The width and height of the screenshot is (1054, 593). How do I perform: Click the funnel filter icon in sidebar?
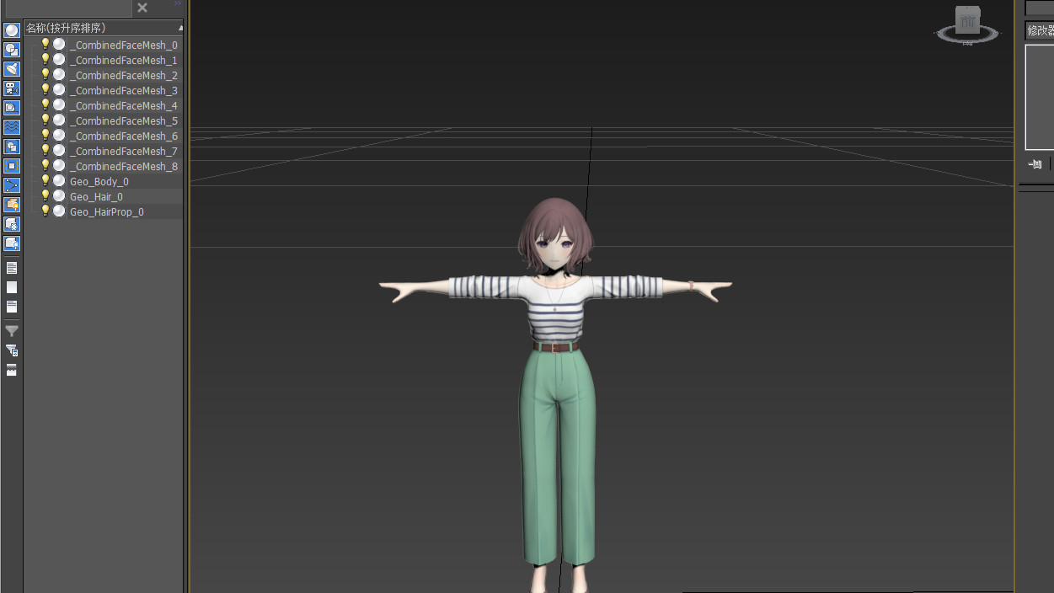12,331
